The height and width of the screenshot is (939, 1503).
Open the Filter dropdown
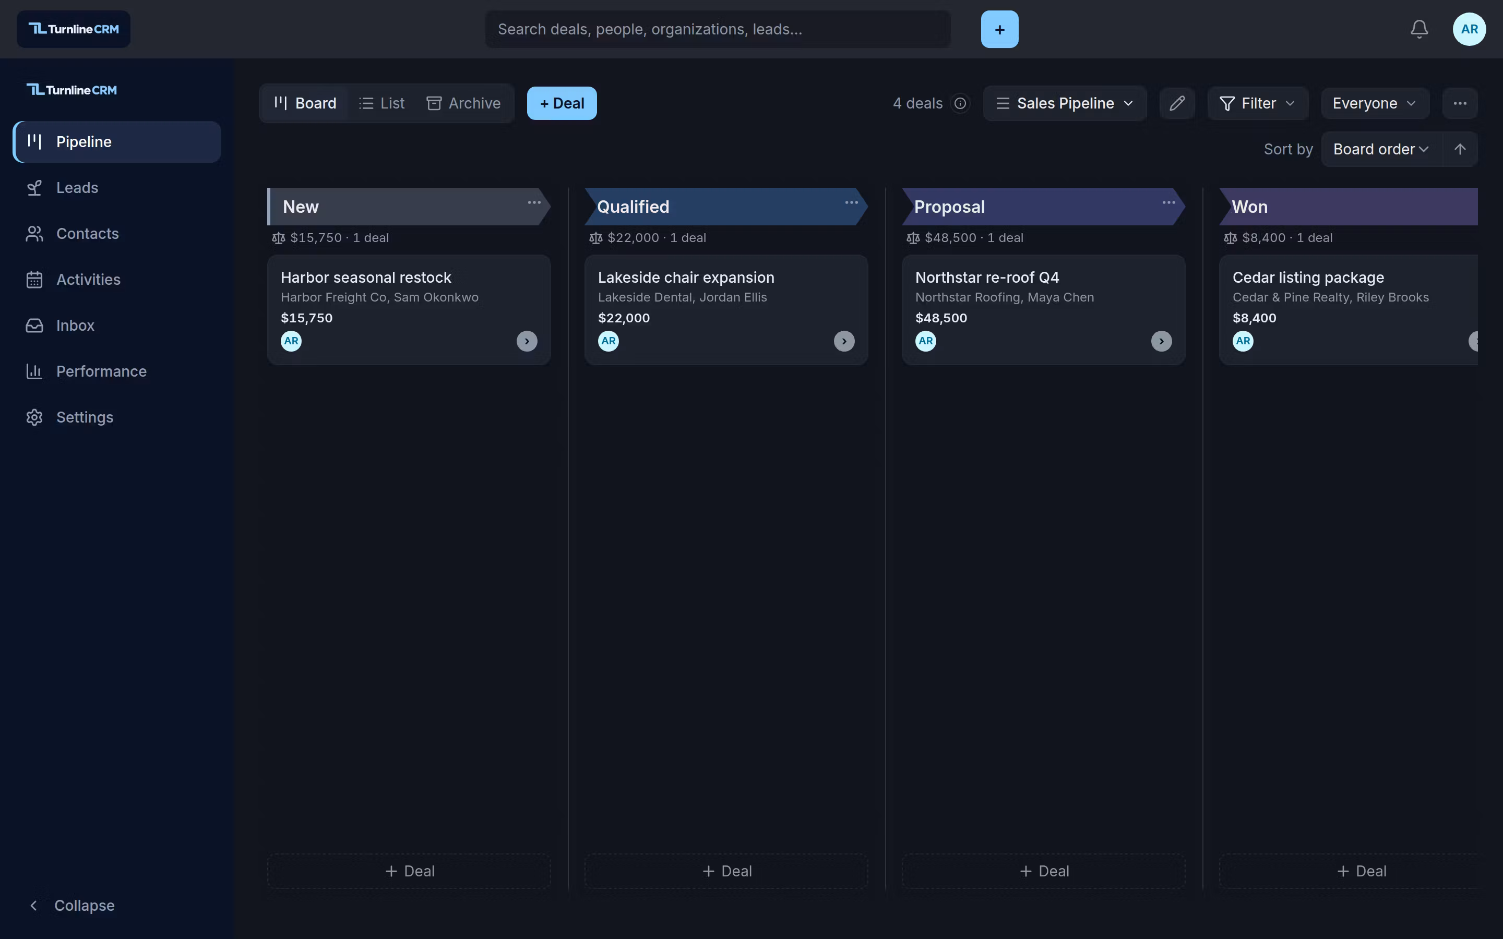[x=1258, y=103]
